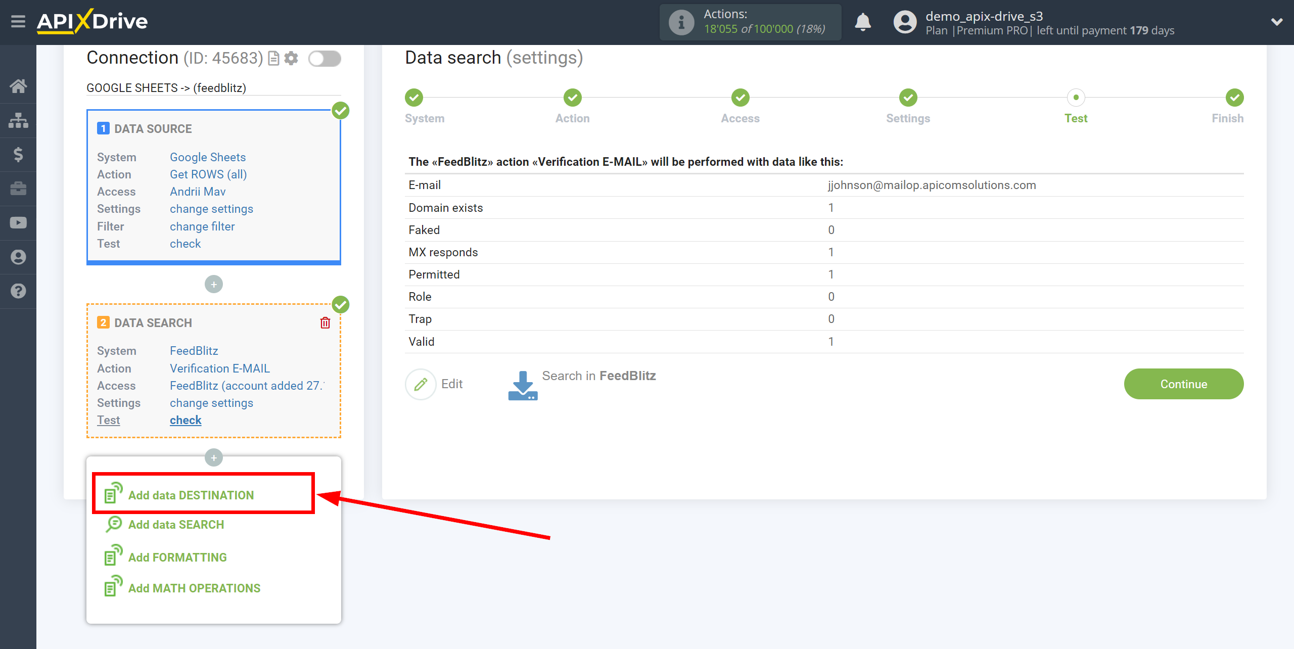Click the connection notes document icon

273,59
